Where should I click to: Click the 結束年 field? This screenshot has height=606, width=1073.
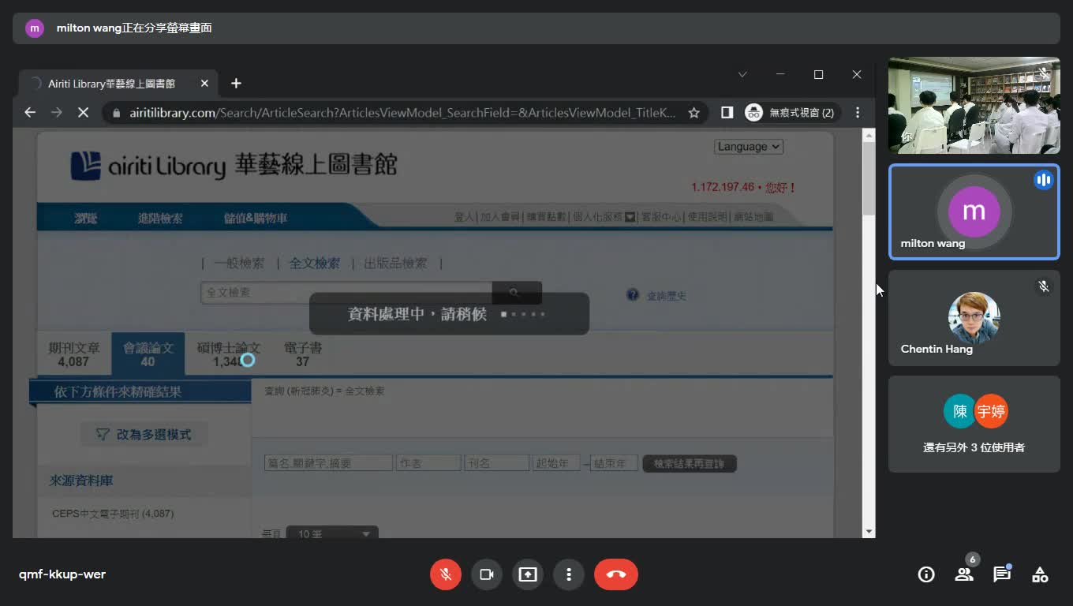pyautogui.click(x=614, y=463)
